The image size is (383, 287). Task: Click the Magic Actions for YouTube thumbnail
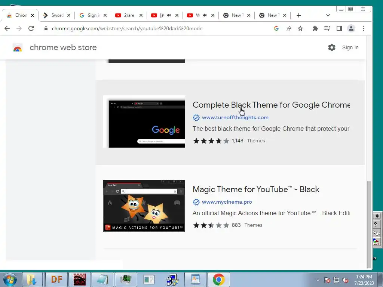(144, 206)
